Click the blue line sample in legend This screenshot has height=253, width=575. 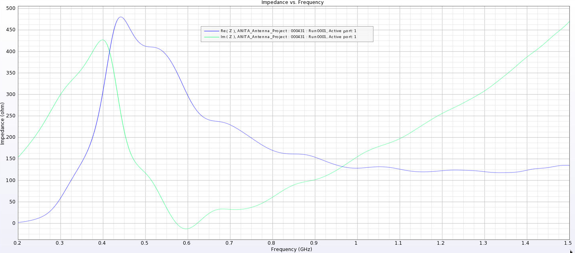click(211, 31)
